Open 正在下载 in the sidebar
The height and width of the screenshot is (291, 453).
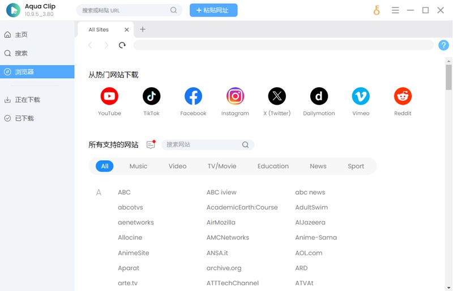(x=37, y=100)
